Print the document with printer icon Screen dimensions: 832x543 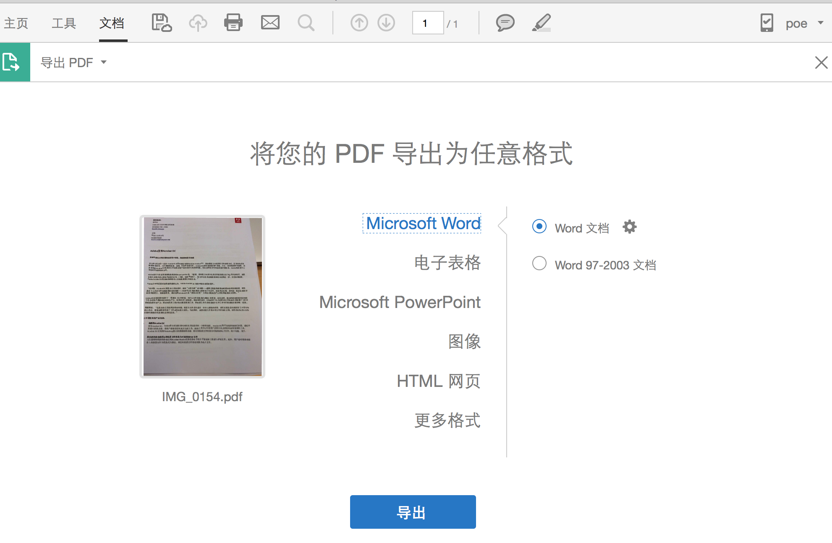(x=233, y=23)
